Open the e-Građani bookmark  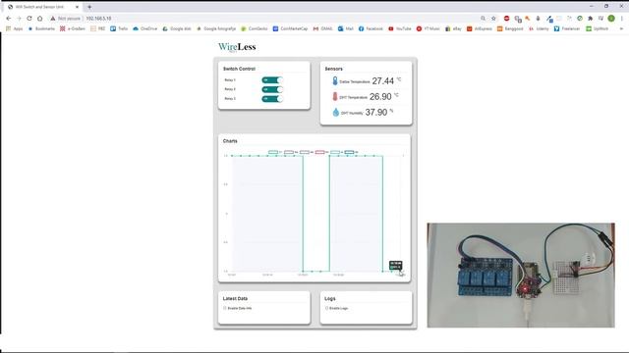click(73, 28)
